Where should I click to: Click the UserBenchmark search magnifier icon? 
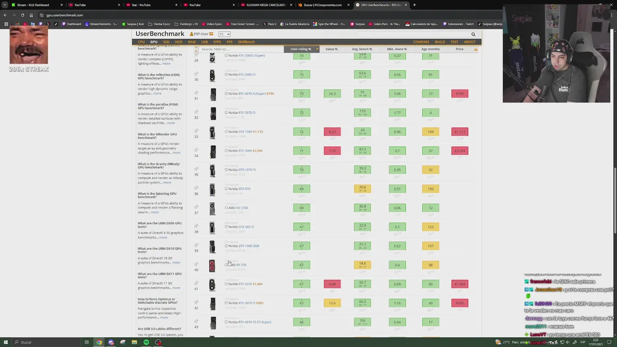coord(473,34)
